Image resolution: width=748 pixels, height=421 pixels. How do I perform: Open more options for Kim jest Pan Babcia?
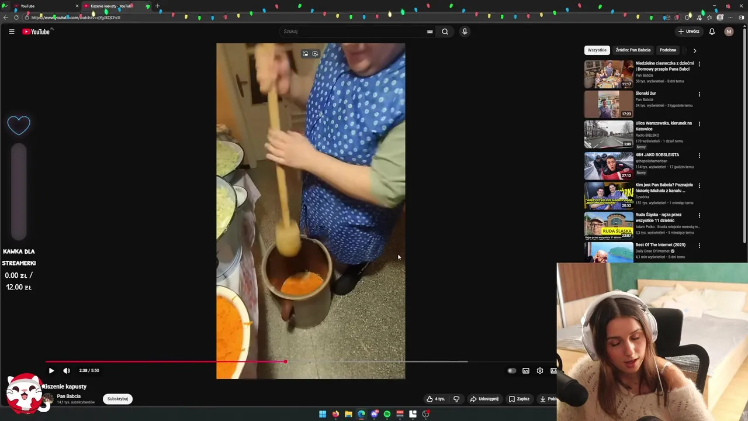[699, 185]
